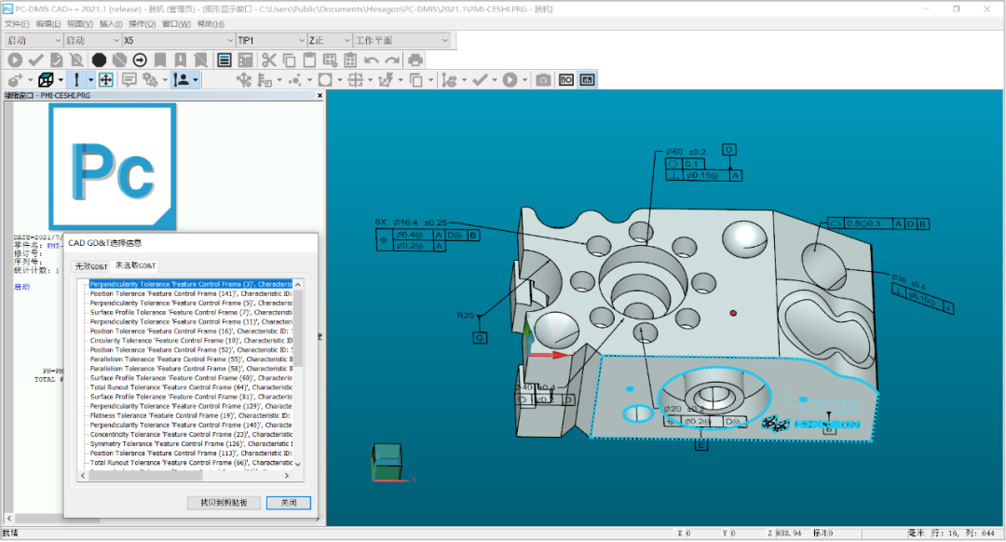The height and width of the screenshot is (542, 1006).
Task: Open the 文件(F) menu
Action: pyautogui.click(x=18, y=23)
